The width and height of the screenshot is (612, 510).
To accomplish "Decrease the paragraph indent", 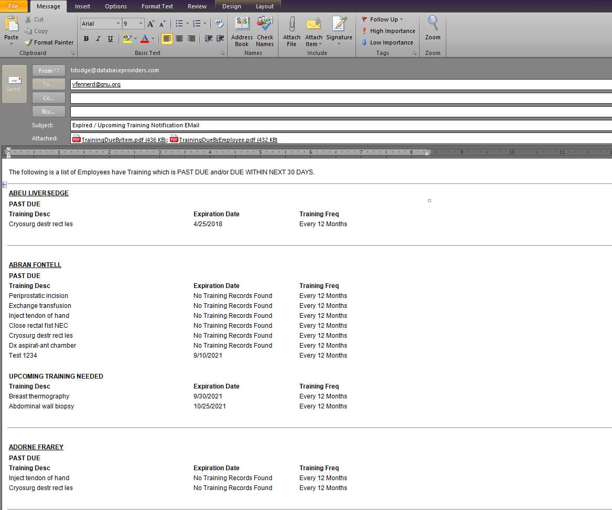I will pos(208,39).
